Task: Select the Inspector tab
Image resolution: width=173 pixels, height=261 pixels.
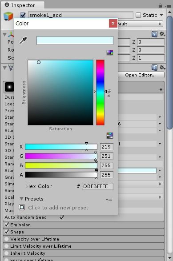Action: pos(23,5)
